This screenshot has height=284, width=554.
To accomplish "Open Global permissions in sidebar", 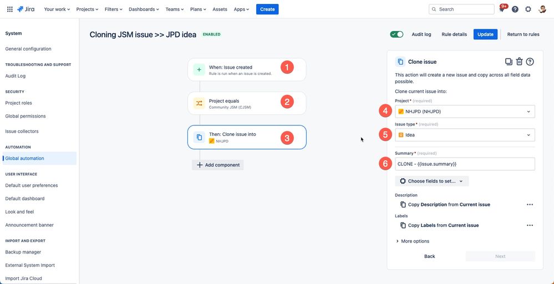I will (x=26, y=116).
